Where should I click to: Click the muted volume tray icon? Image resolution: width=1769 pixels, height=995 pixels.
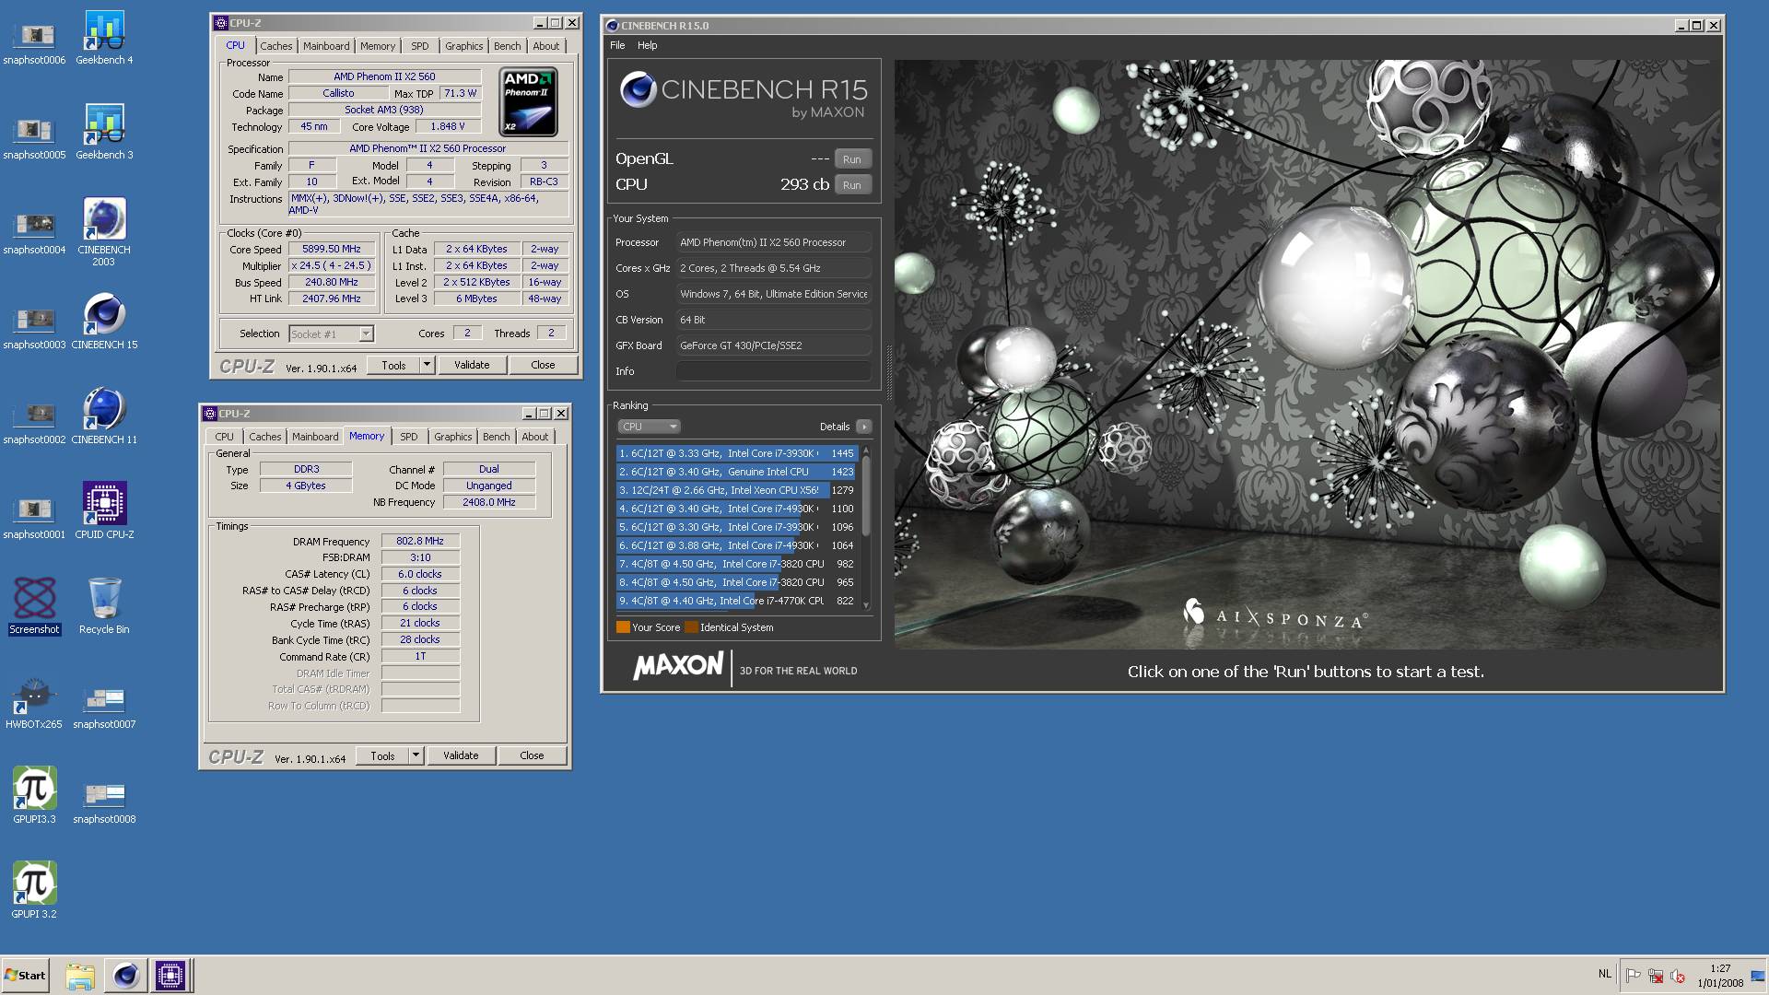1678,976
